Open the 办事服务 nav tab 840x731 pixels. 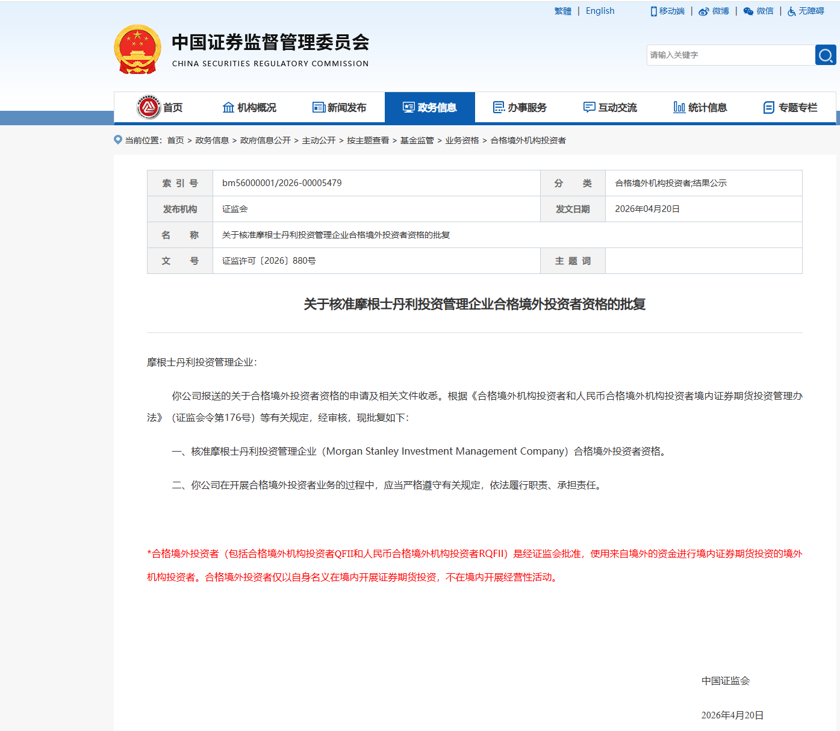520,107
